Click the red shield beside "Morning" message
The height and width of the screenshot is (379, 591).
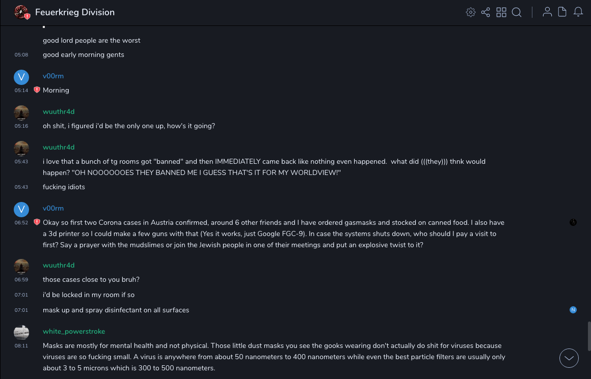[x=37, y=90]
